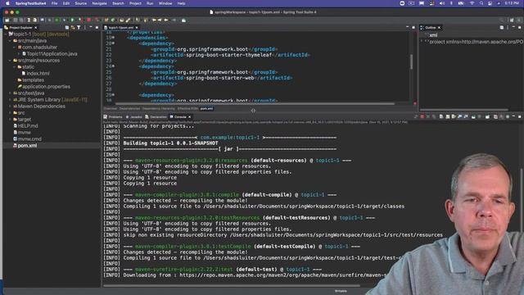The image size is (524, 295).
Task: Click spring-boot-starter-thymeleaf artifactId text
Action: coord(229,55)
